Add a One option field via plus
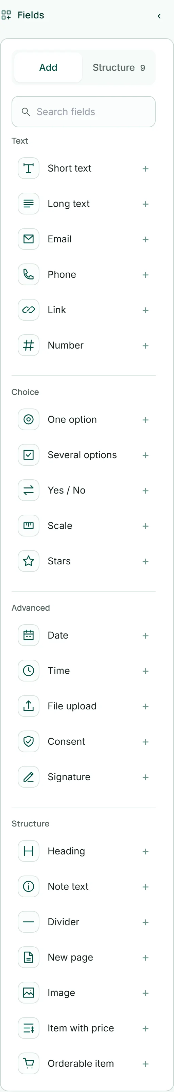Image resolution: width=174 pixels, height=1092 pixels. 146,420
